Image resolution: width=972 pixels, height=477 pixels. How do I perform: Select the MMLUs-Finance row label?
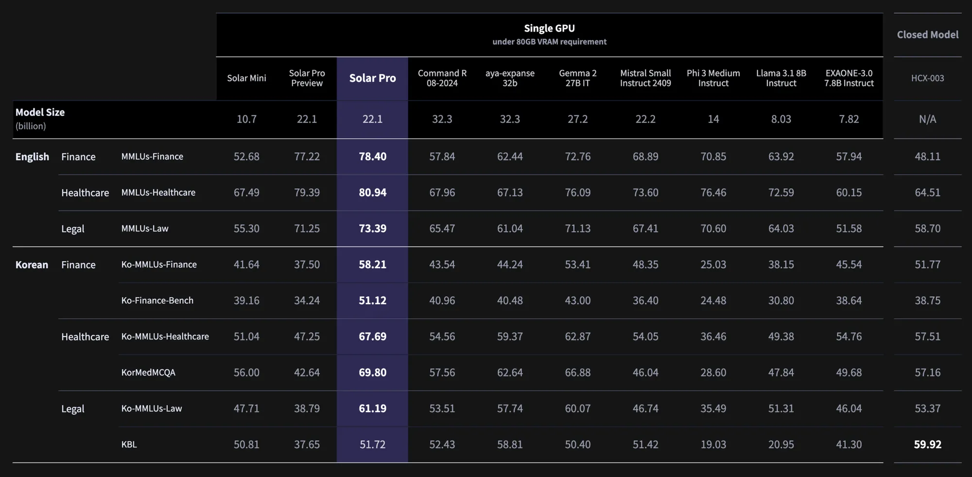[x=152, y=156]
